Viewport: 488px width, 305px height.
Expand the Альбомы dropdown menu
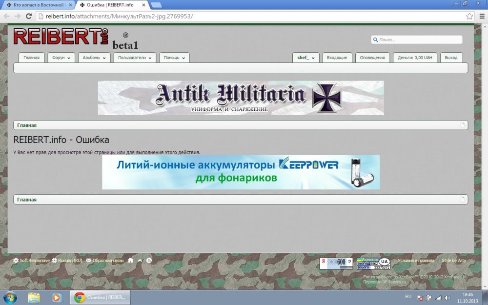coord(94,58)
